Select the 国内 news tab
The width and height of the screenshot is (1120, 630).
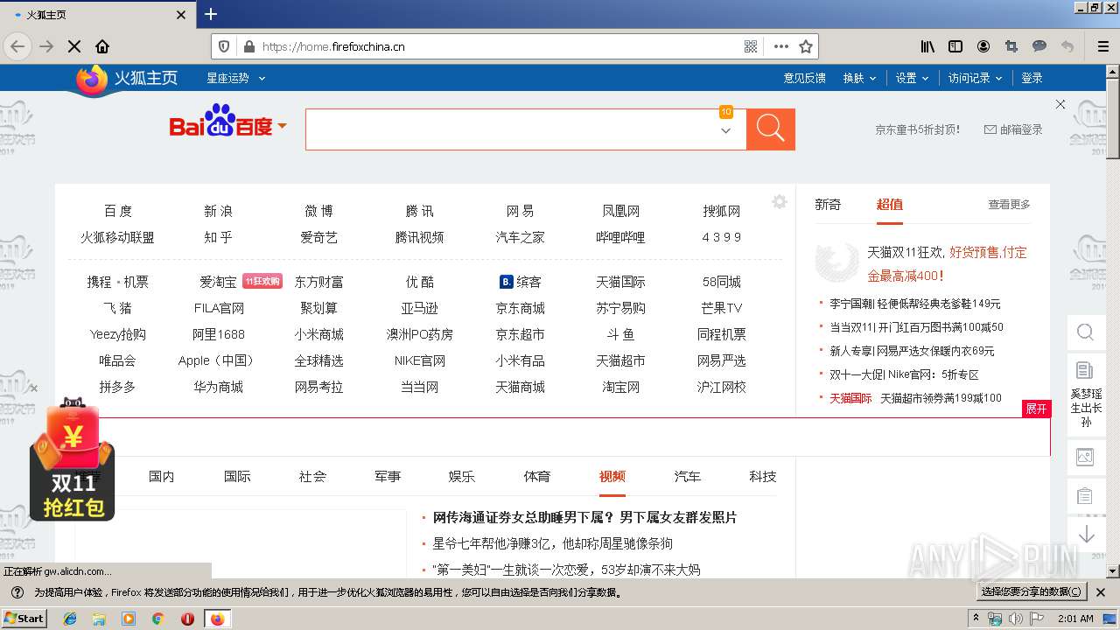click(x=162, y=476)
